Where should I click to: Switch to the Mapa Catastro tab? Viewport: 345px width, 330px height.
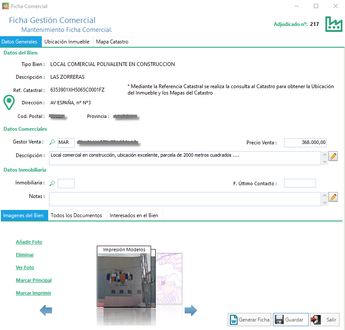tap(112, 42)
